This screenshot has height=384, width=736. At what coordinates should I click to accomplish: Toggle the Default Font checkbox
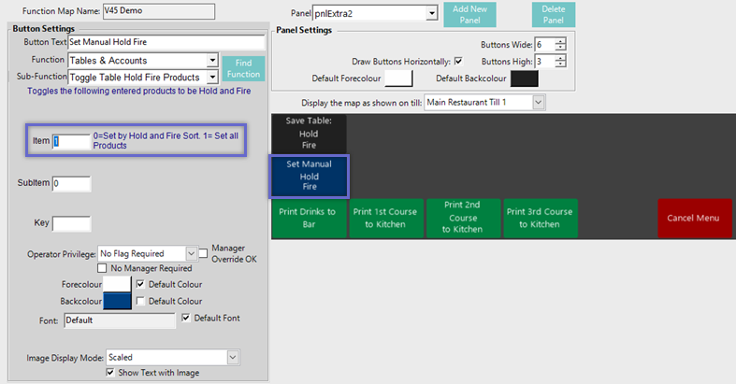(x=186, y=318)
